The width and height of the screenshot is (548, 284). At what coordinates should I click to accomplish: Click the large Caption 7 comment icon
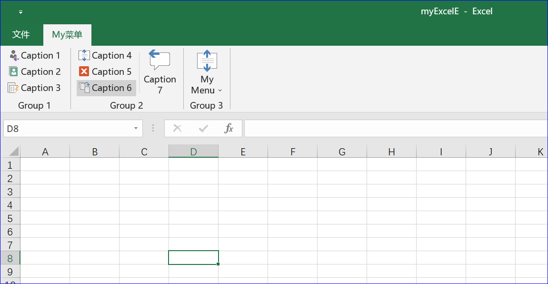[159, 61]
